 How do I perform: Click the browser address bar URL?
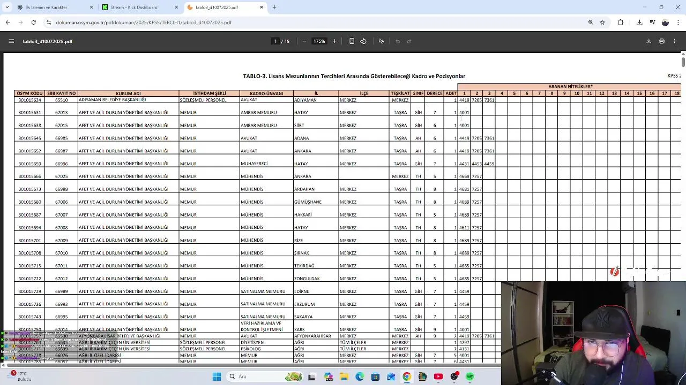pyautogui.click(x=144, y=22)
